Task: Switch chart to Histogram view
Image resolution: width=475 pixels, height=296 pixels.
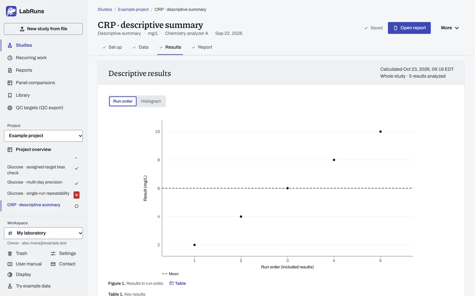Action: (x=151, y=101)
